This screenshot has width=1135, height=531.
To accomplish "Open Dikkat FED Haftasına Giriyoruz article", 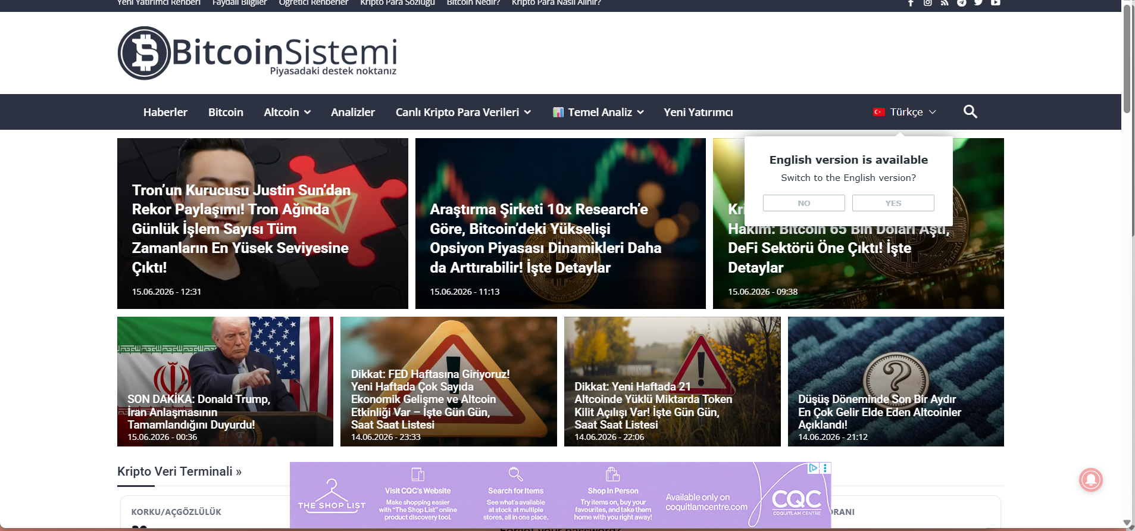I will pyautogui.click(x=449, y=382).
